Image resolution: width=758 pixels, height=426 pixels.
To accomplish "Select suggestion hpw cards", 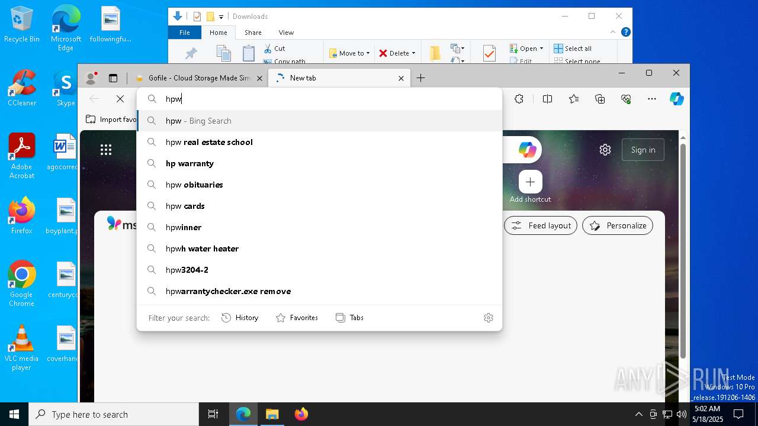I will click(x=320, y=206).
